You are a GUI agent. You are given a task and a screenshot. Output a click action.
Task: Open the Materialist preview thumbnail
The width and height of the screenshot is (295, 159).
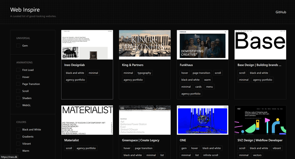pos(87,120)
